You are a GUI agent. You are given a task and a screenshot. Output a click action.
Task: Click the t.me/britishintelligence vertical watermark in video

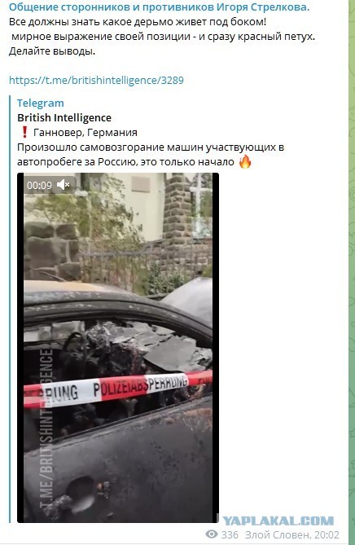tap(46, 428)
